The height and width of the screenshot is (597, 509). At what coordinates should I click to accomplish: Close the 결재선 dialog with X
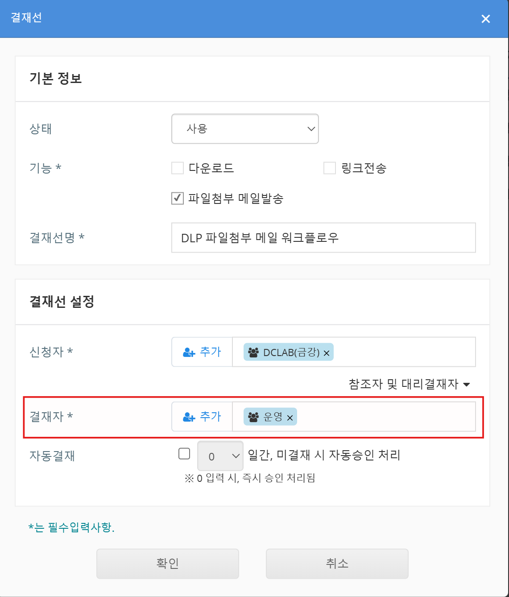point(486,19)
